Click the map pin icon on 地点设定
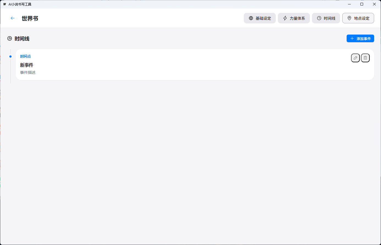 coord(349,18)
